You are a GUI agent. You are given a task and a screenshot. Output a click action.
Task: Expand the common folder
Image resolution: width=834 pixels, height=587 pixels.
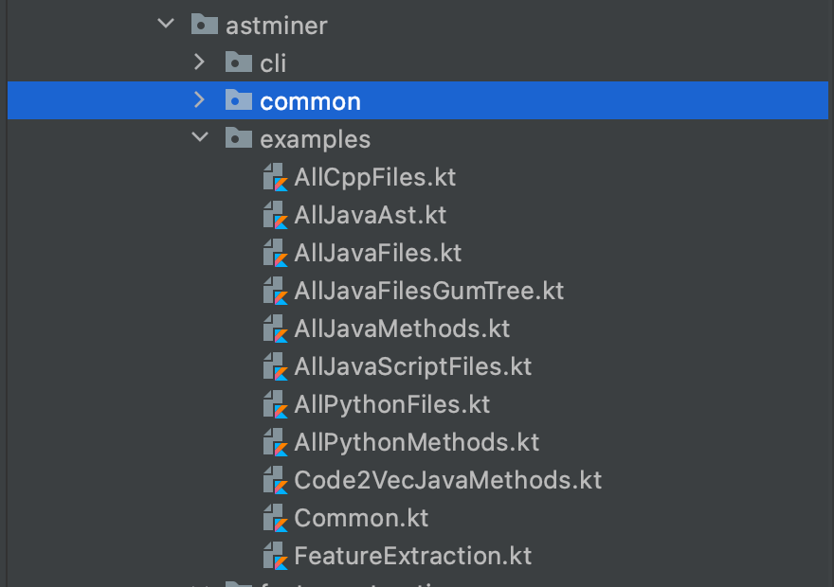click(200, 99)
